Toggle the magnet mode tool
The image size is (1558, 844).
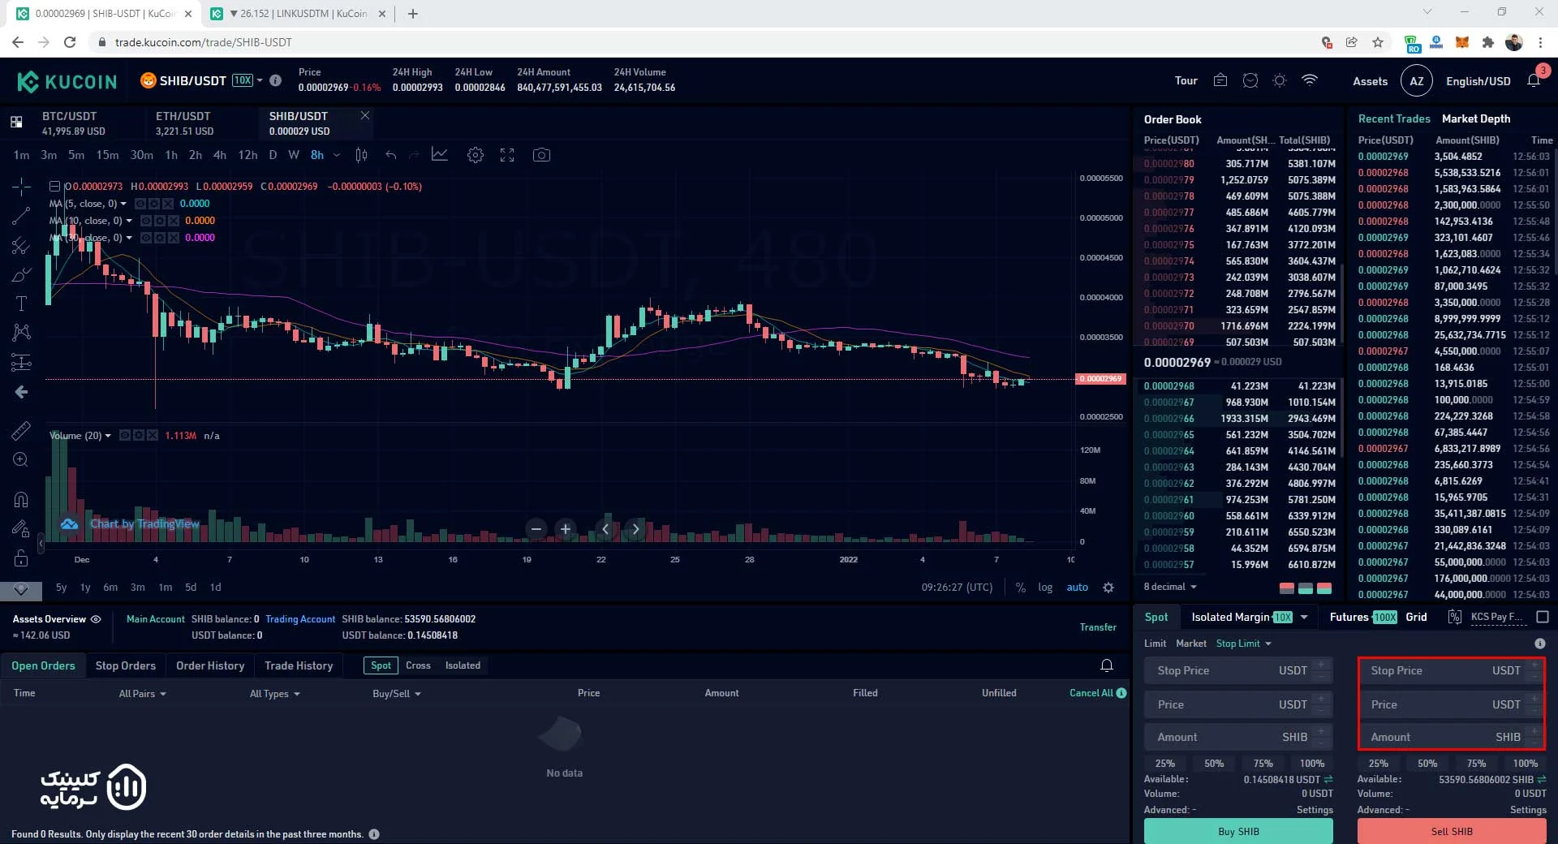point(21,499)
